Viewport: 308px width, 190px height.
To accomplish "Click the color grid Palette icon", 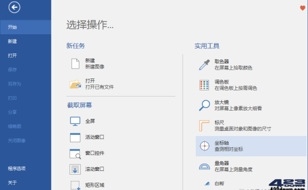I will (x=204, y=85).
